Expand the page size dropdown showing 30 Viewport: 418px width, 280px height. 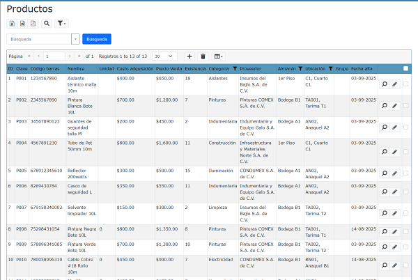tap(164, 56)
